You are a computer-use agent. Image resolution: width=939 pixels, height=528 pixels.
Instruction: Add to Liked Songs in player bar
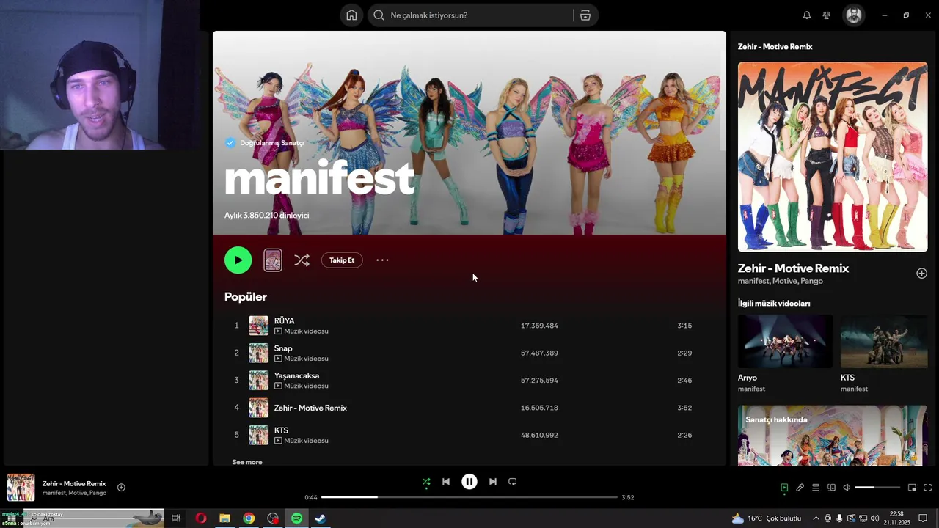tap(121, 488)
